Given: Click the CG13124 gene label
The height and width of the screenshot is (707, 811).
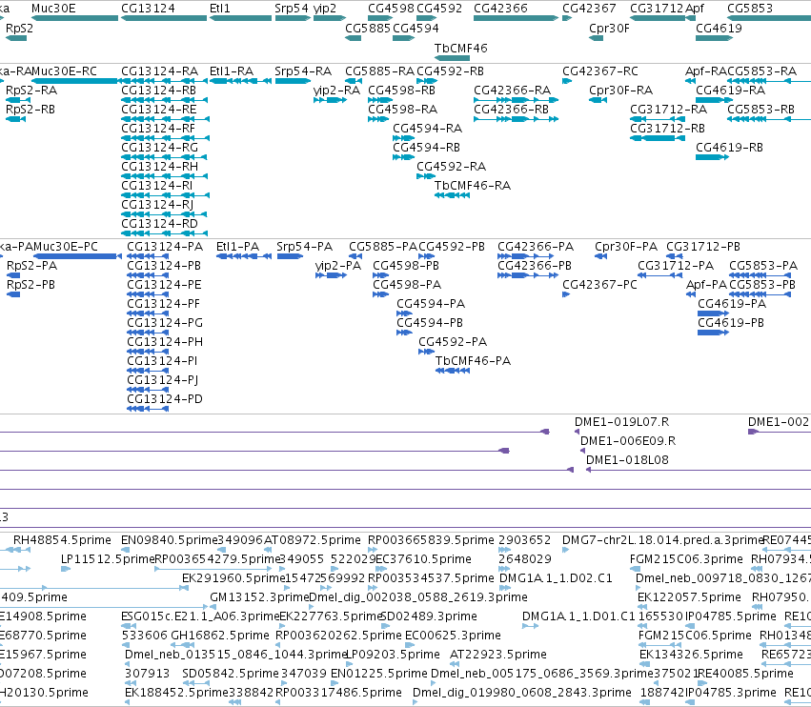Looking at the screenshot, I should (x=148, y=9).
